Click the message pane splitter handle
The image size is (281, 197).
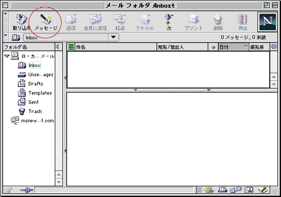pos(172,90)
